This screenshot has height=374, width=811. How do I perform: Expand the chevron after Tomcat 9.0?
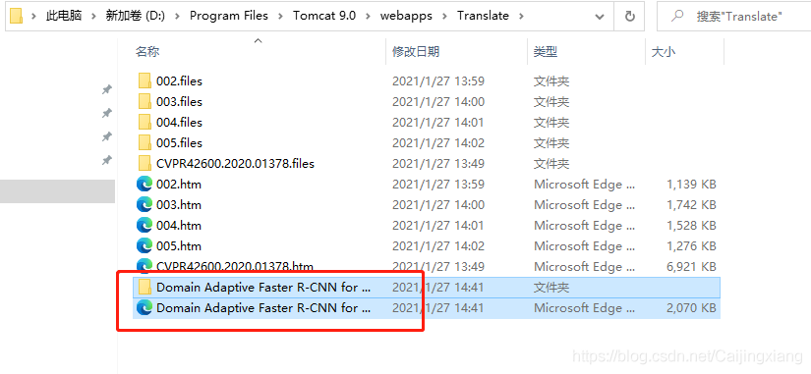pyautogui.click(x=368, y=16)
